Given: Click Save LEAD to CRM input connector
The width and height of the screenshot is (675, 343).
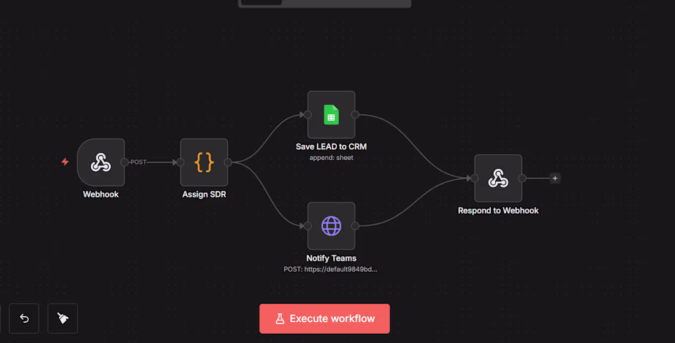Looking at the screenshot, I should [307, 115].
